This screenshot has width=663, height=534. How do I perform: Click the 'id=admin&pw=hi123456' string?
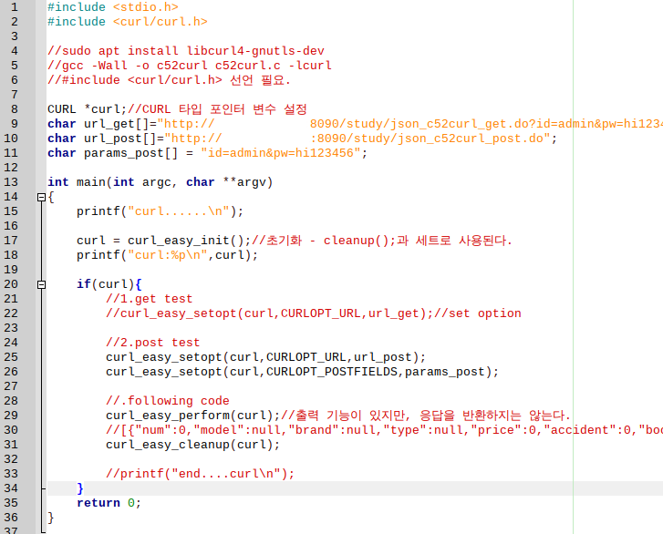tap(281, 153)
